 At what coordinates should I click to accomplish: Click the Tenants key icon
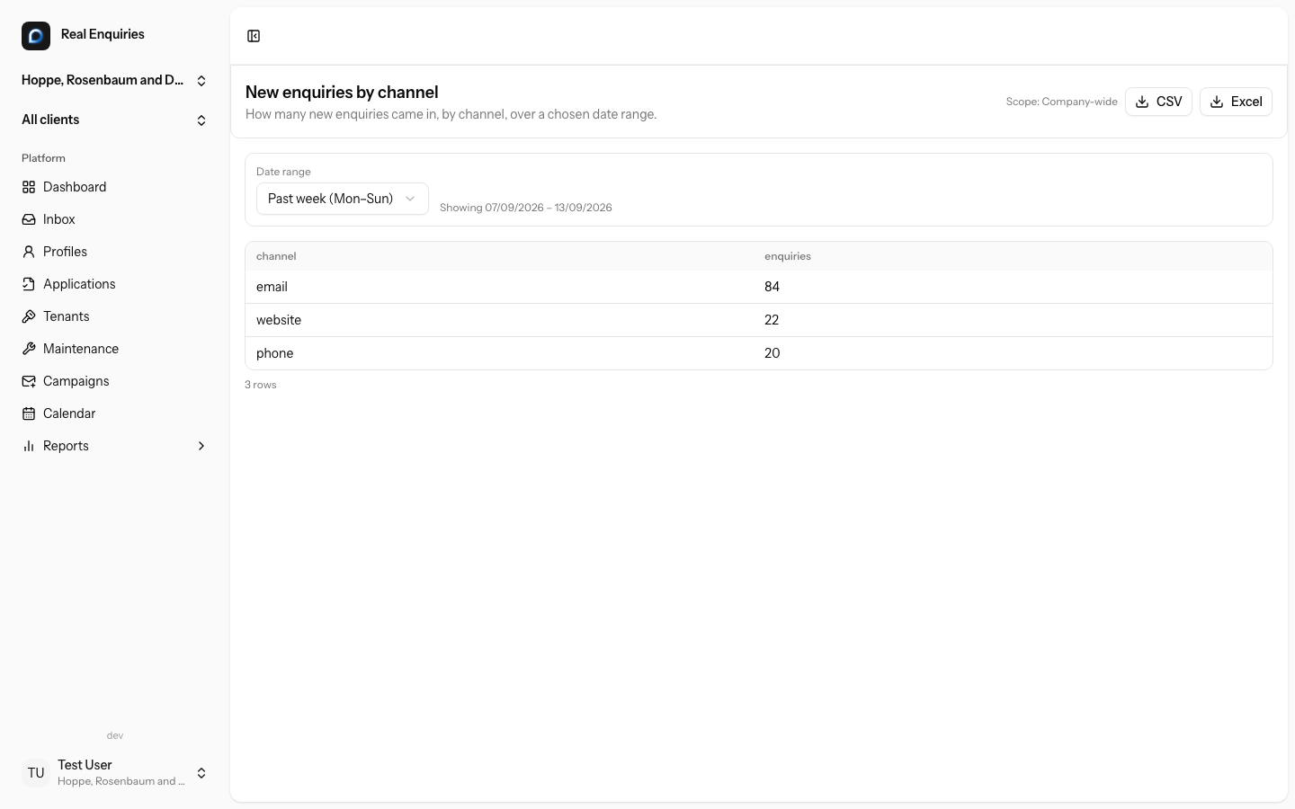[x=29, y=316]
